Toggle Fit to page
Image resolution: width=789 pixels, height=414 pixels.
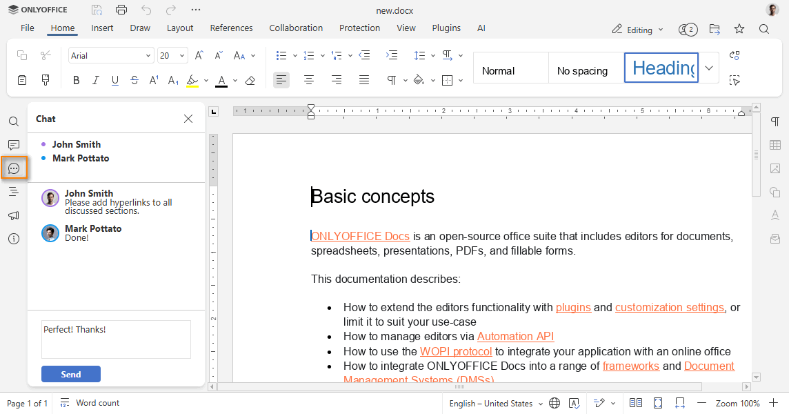pyautogui.click(x=658, y=403)
